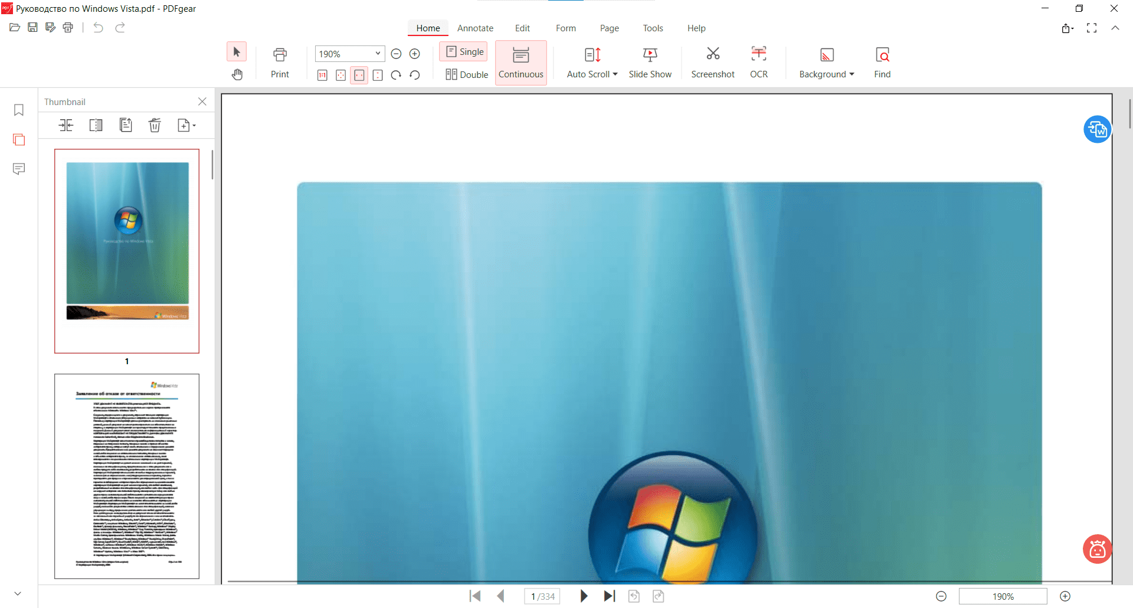Click the small printer icon in quick access bar
Viewport: 1133px width, 608px height.
68,28
